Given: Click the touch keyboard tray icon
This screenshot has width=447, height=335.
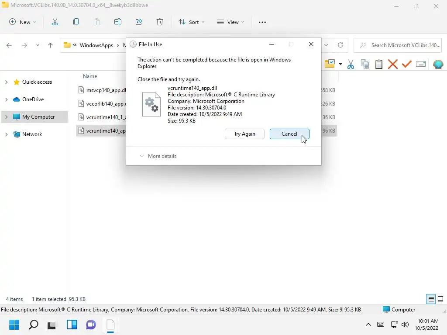Looking at the screenshot, I should tap(381, 325).
